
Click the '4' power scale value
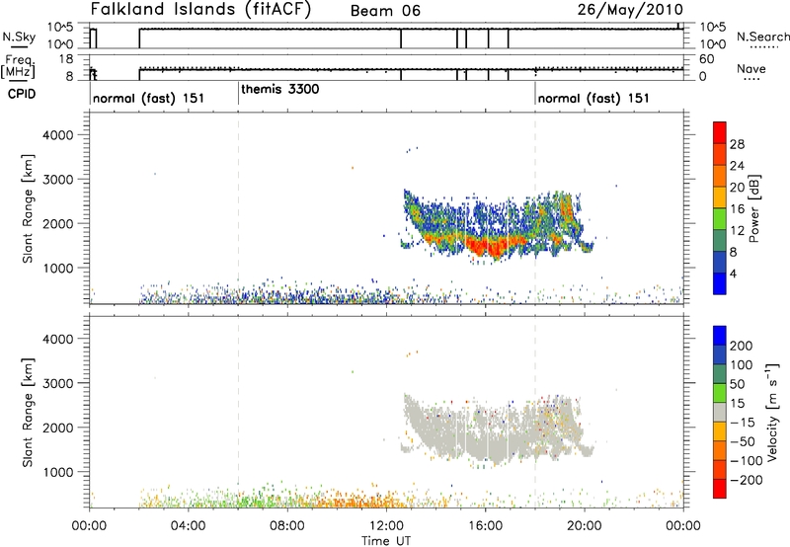733,273
